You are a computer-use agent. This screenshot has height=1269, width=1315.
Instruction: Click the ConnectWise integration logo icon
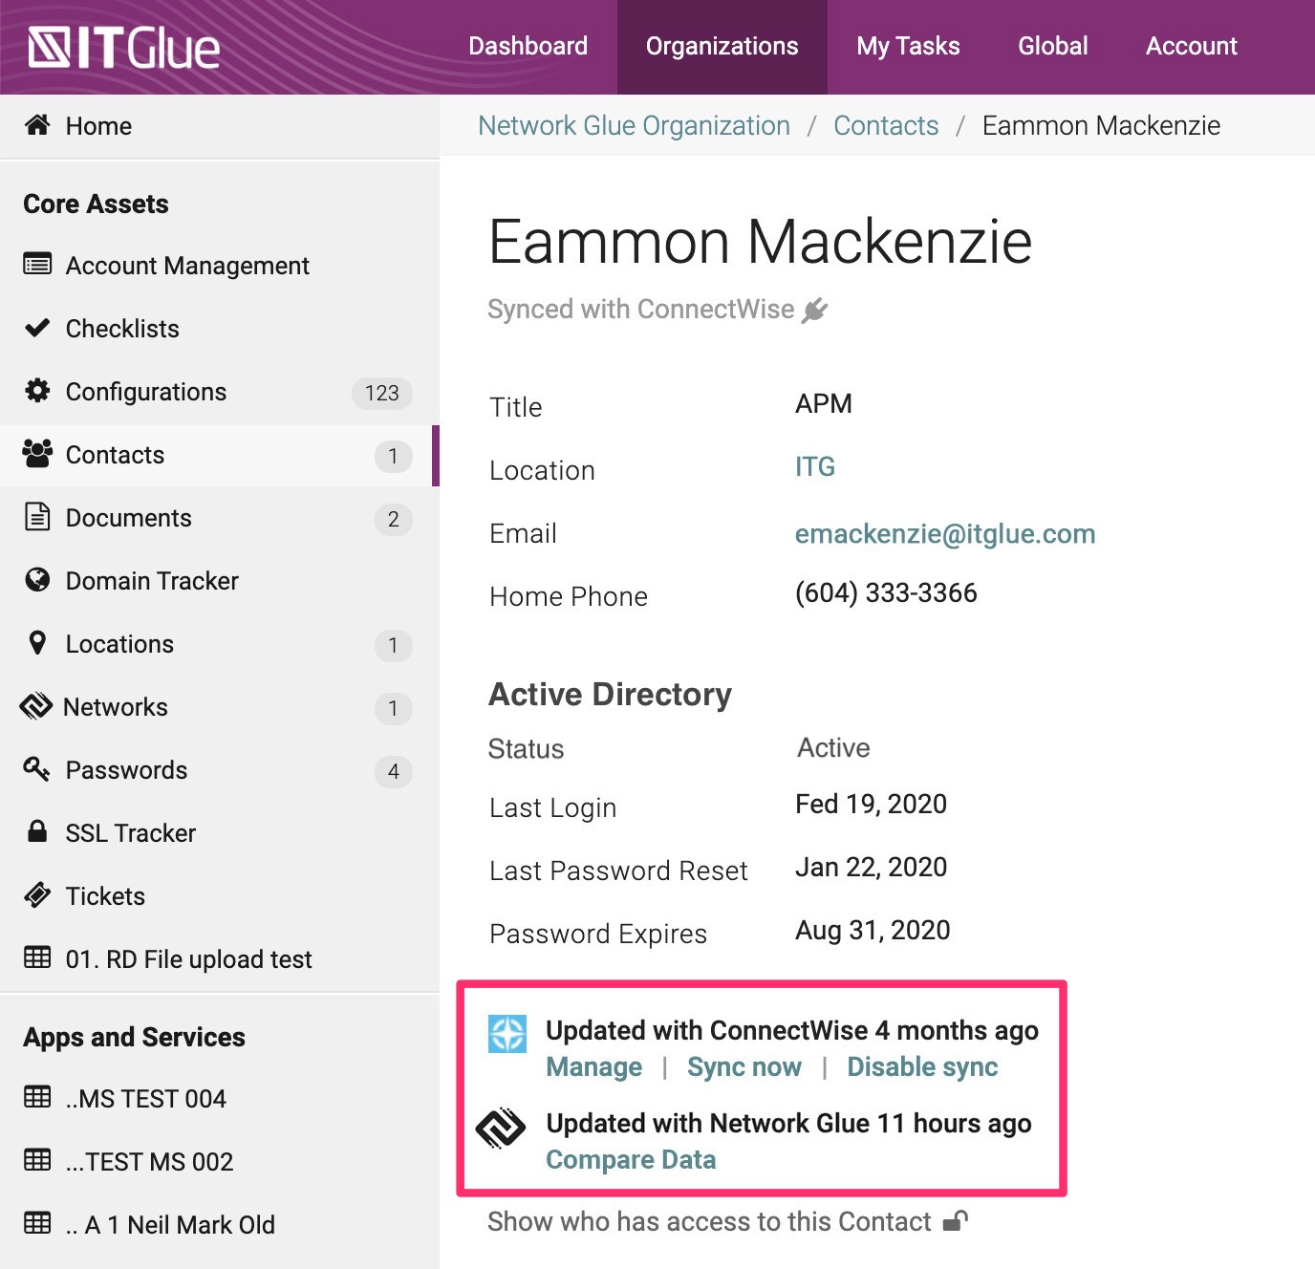point(507,1034)
